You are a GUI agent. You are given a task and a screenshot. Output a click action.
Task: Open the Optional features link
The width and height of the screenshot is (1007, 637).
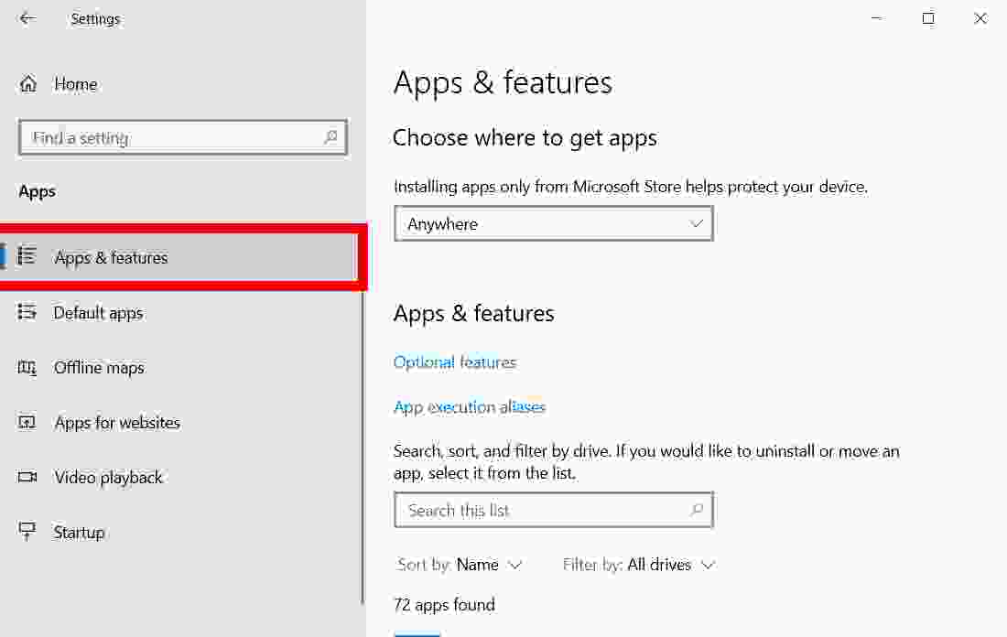coord(455,362)
